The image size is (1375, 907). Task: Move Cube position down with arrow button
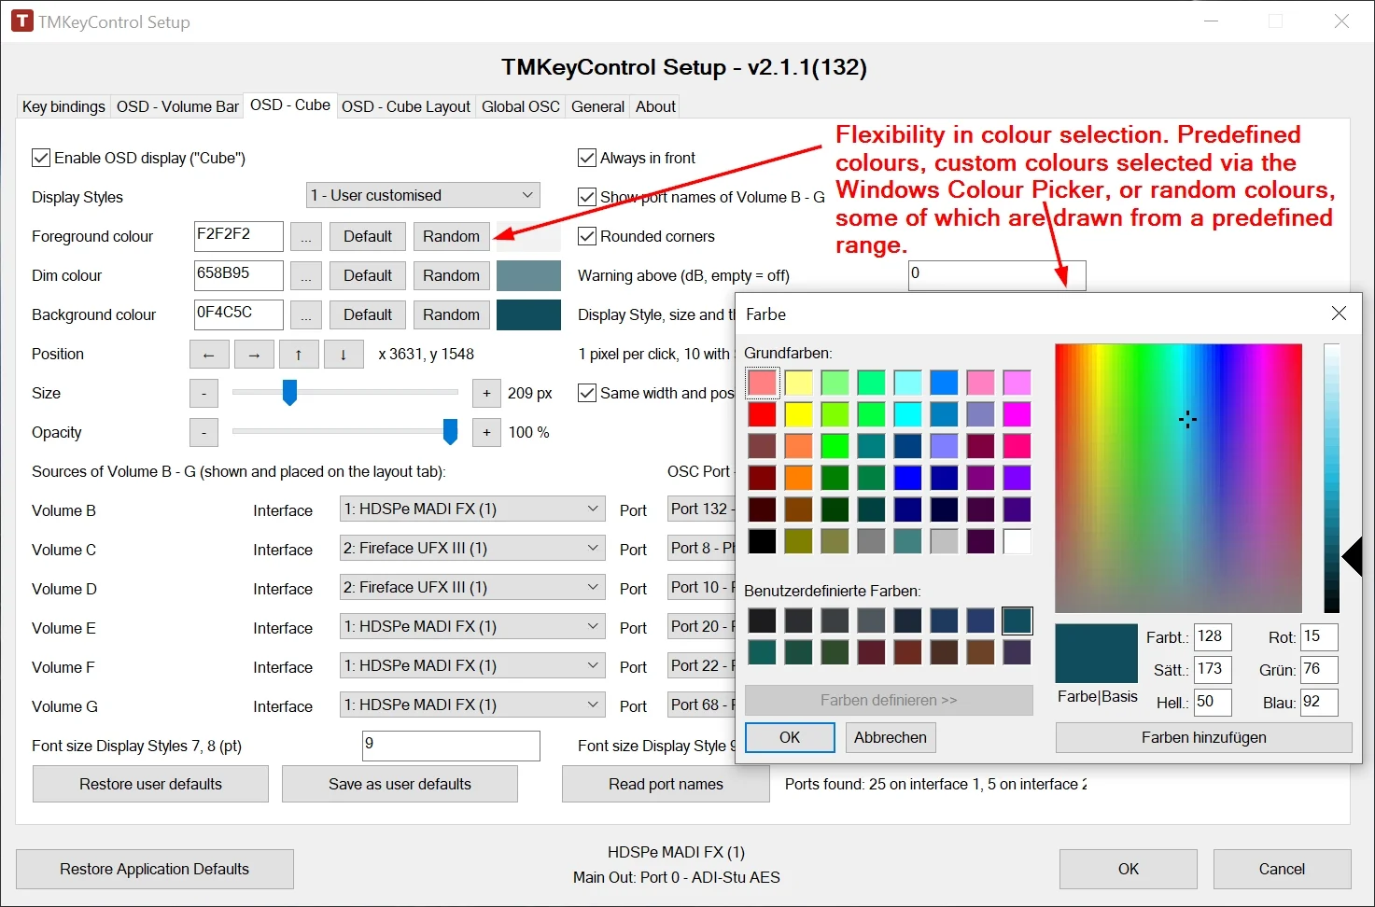344,355
